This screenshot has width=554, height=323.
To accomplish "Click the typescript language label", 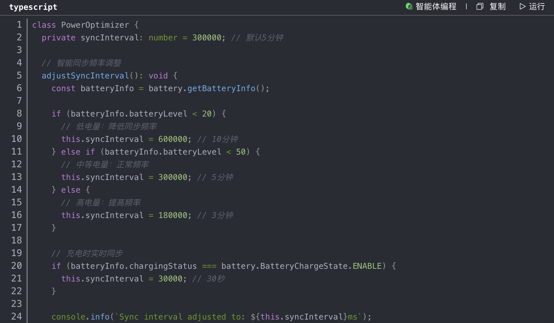I will click(33, 7).
